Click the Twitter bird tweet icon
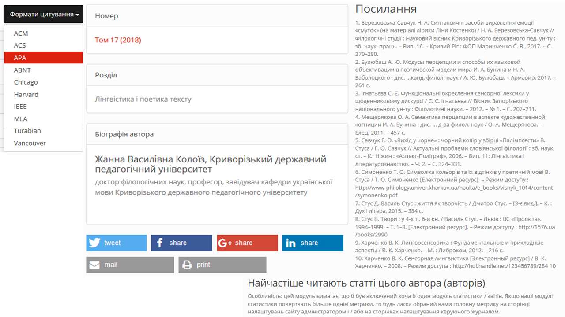565x317 pixels. (x=94, y=243)
